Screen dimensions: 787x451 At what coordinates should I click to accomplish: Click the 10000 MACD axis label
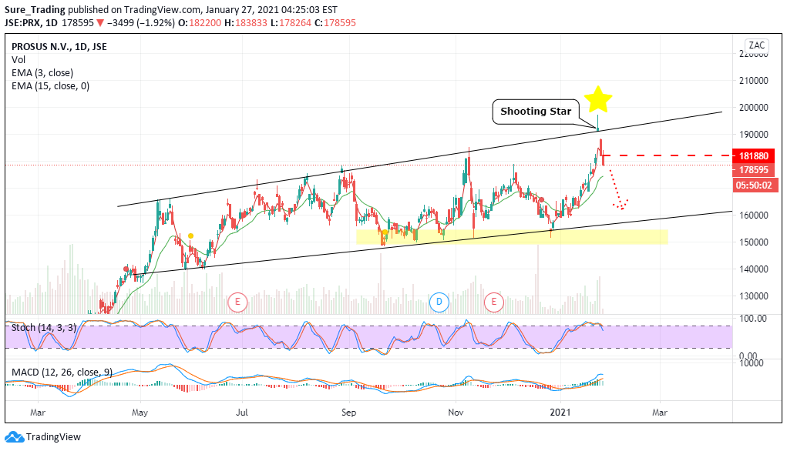pyautogui.click(x=752, y=362)
